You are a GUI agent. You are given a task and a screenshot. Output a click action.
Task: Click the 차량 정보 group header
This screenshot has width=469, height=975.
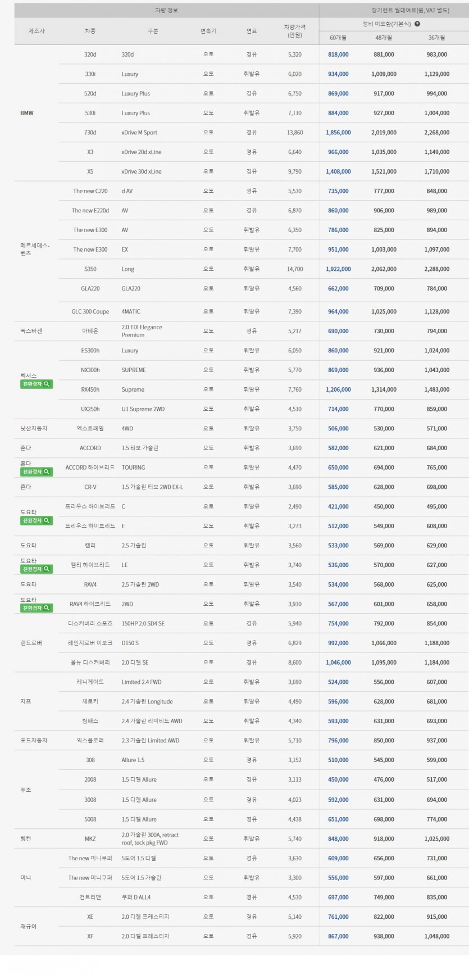167,10
